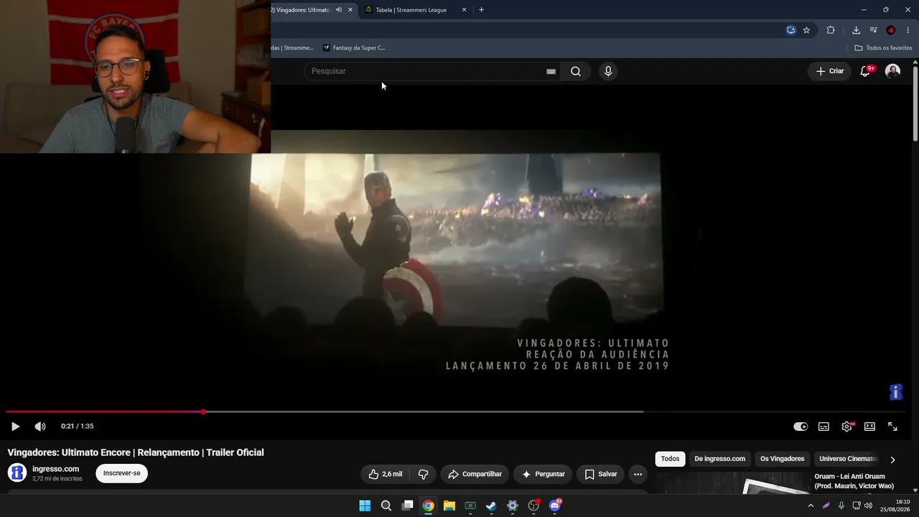Play the YouTube video

coord(15,427)
